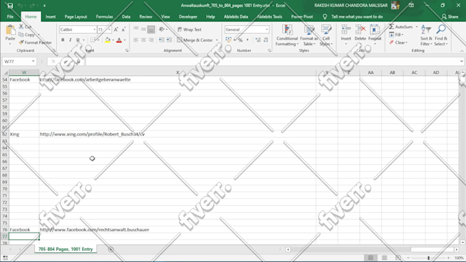Click Delete cells icon
Image resolution: width=466 pixels, height=262 pixels.
(360, 29)
